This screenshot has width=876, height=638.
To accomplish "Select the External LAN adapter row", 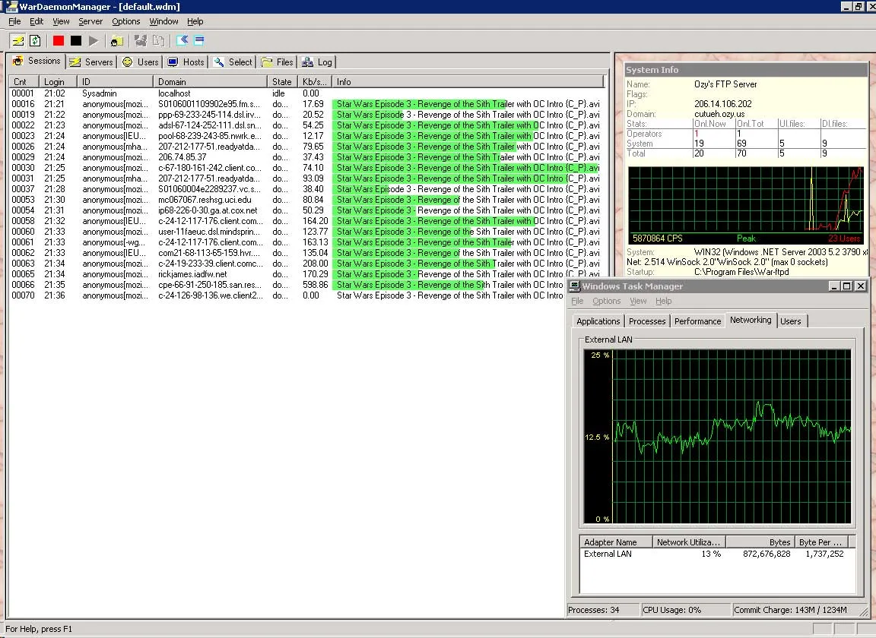I will (x=608, y=554).
